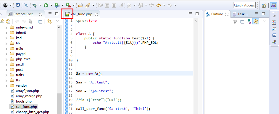This screenshot has height=114, width=279.
Task: Switch to the Outline tab
Action: [x=217, y=14]
